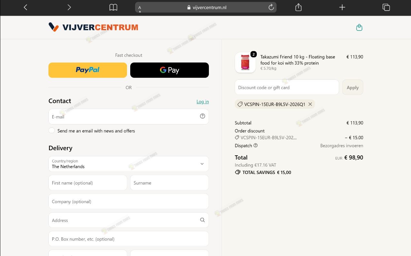Focus the E-mail field
The image size is (411, 256).
(x=129, y=117)
